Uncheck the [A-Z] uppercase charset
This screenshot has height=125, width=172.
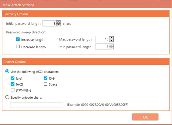click(12, 84)
